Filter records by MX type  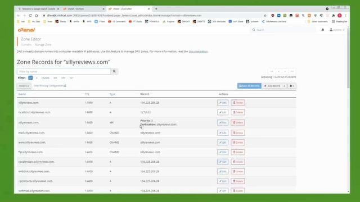[55, 78]
